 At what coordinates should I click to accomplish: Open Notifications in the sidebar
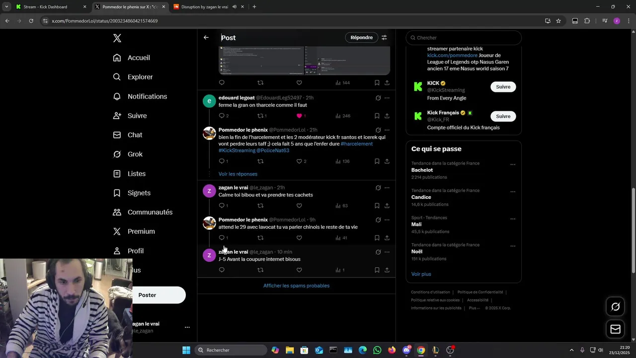(140, 96)
